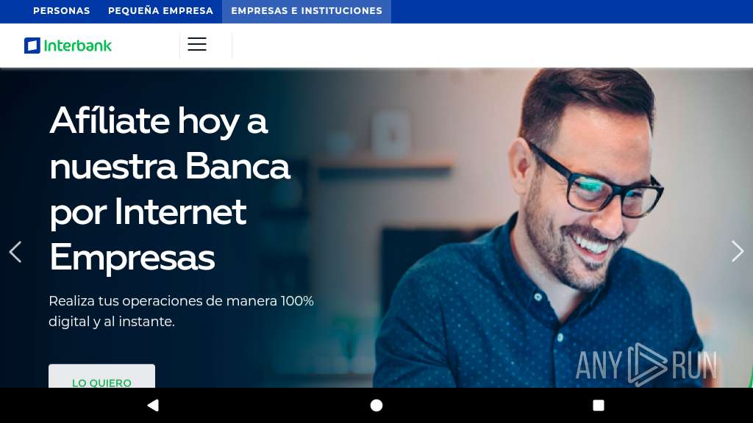Go to previous slide with left chevron

click(x=15, y=252)
